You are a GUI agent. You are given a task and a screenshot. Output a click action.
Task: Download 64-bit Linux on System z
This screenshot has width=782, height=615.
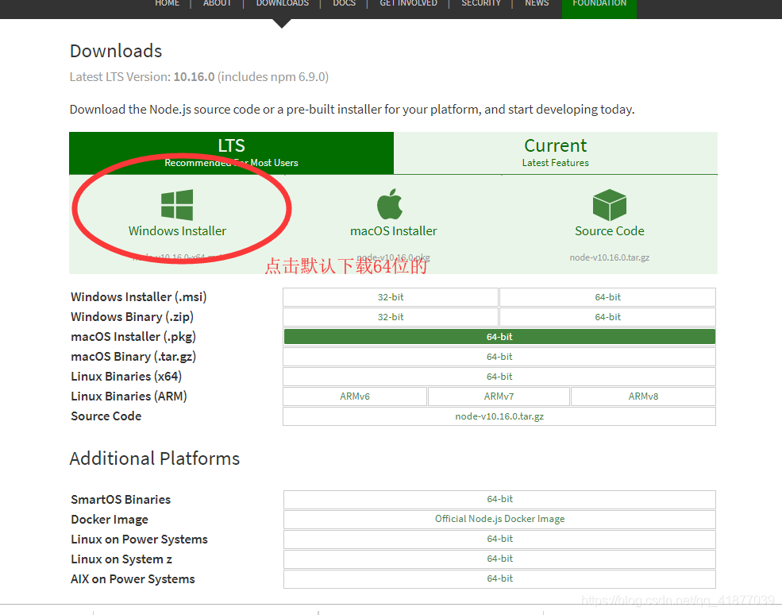pos(499,559)
